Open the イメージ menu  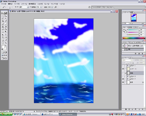[x=17, y=4]
